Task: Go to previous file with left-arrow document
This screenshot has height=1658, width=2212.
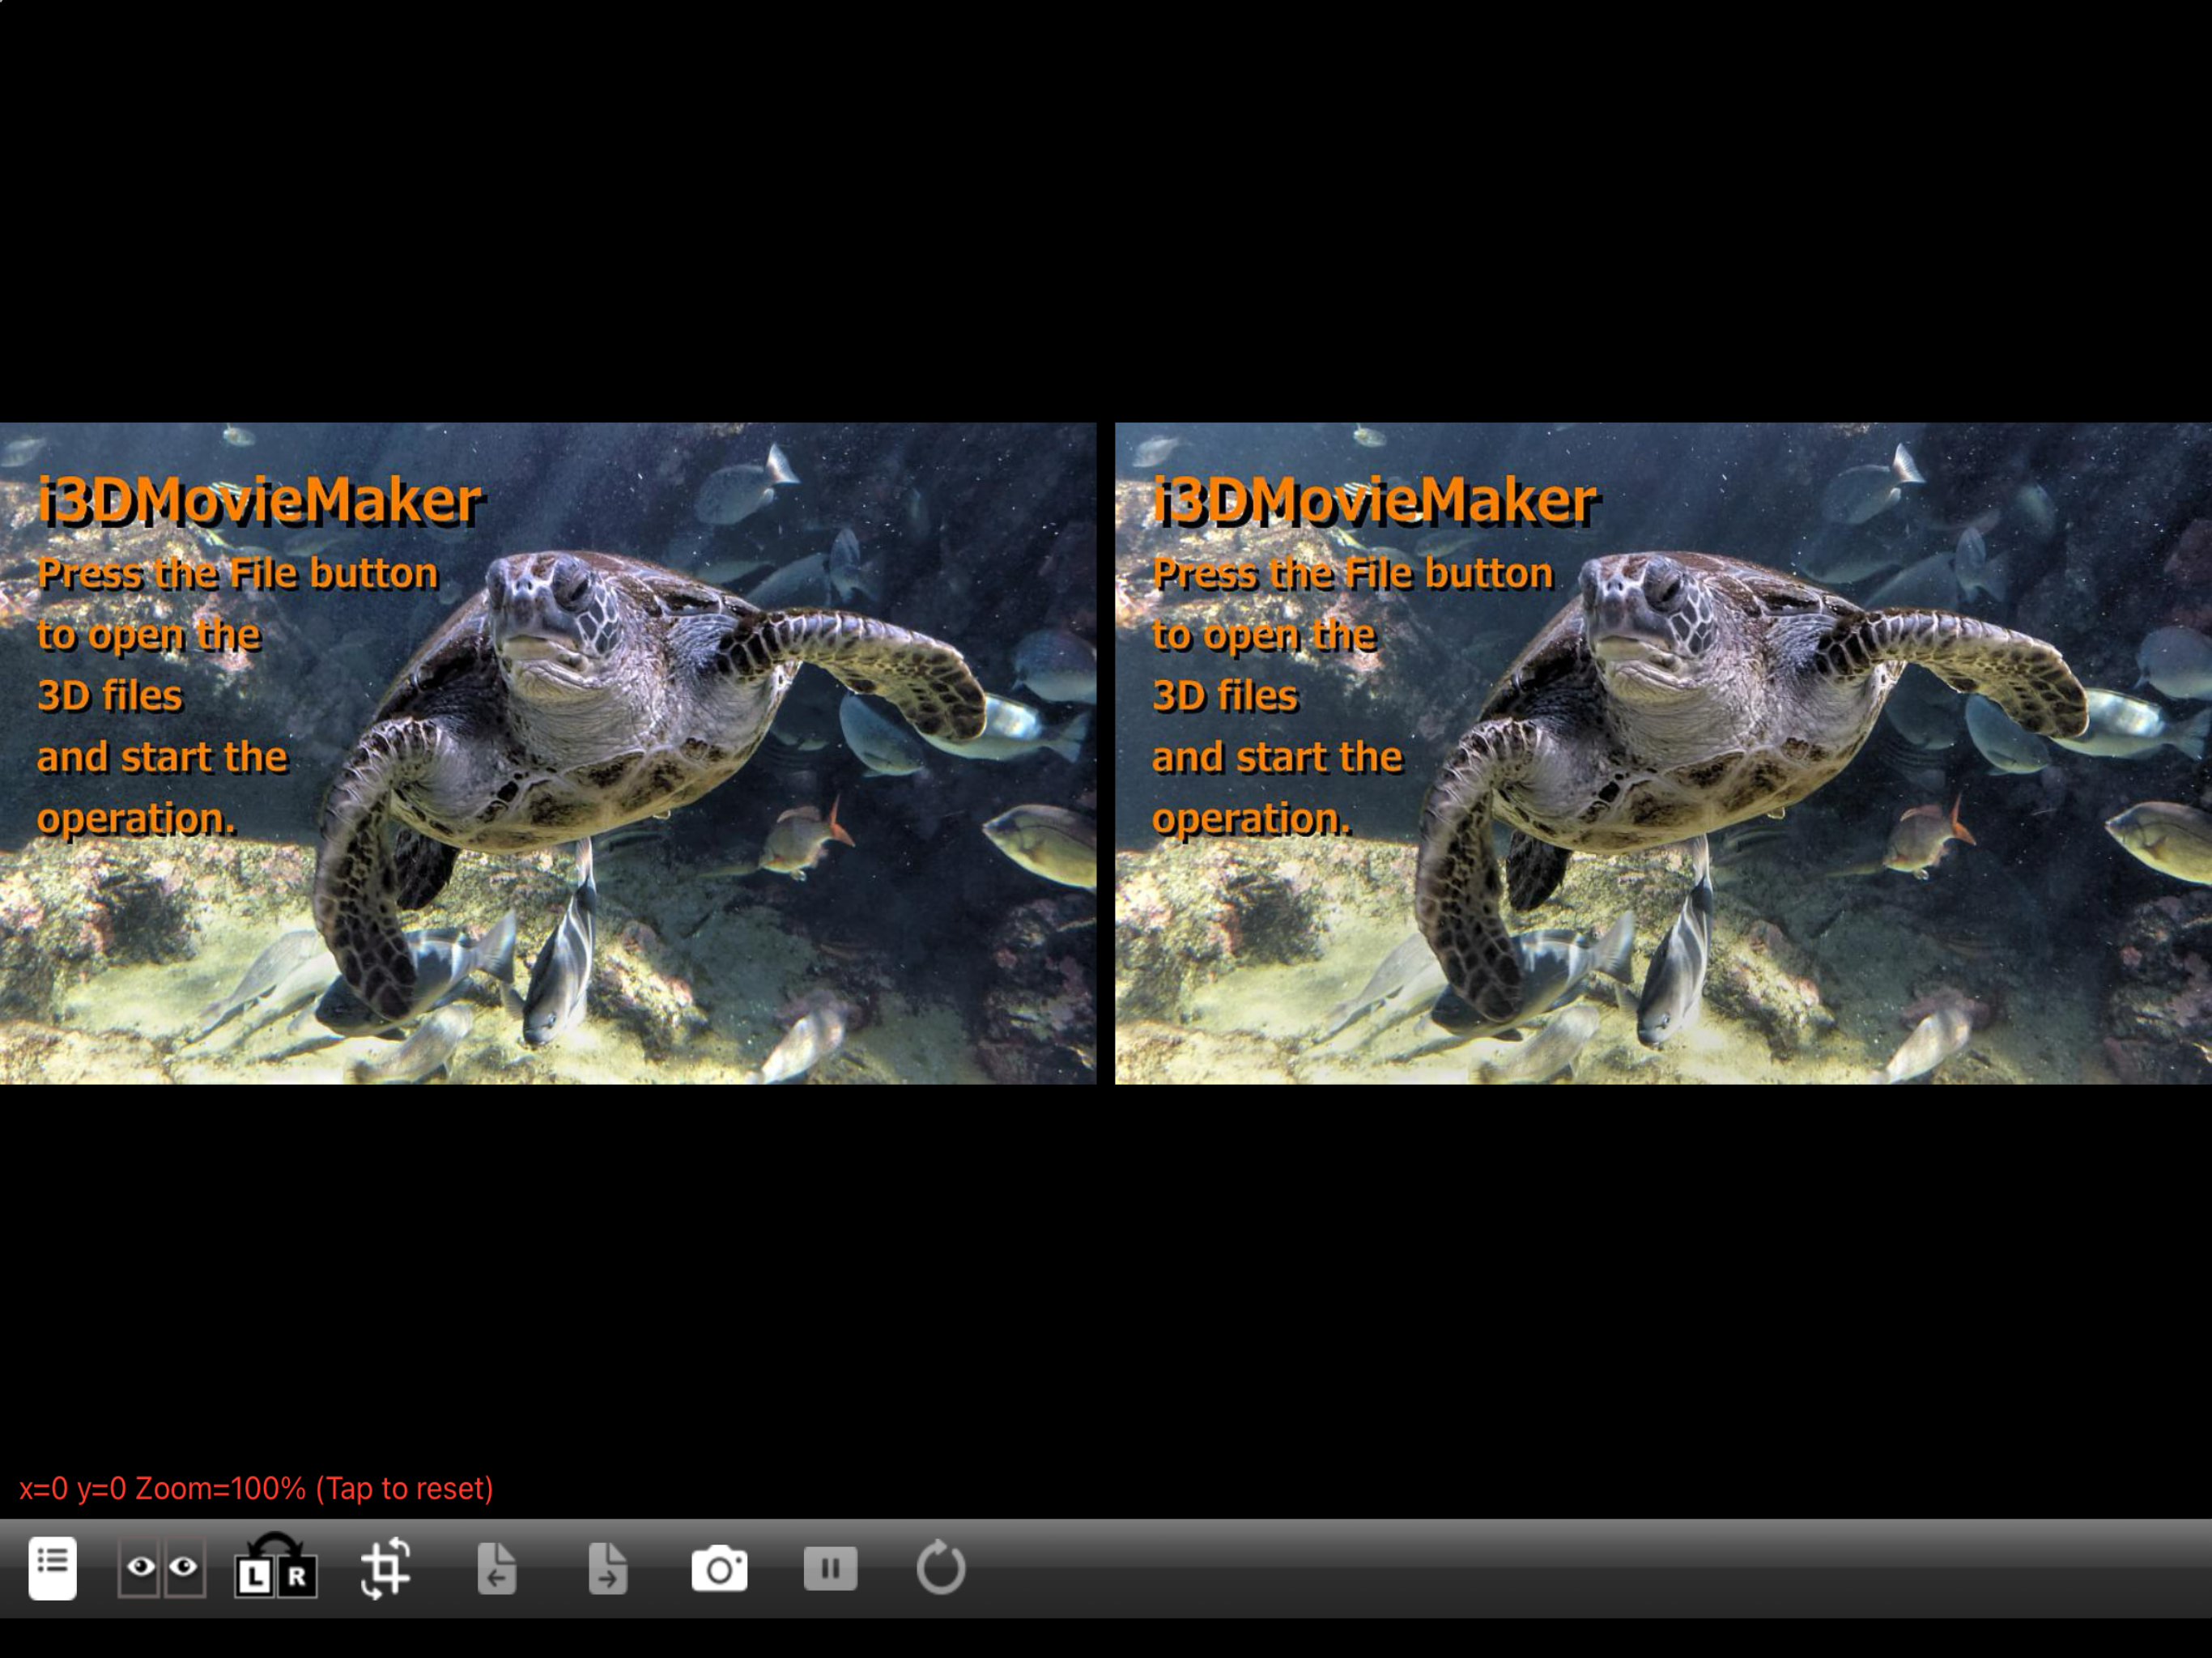Action: coord(497,1568)
